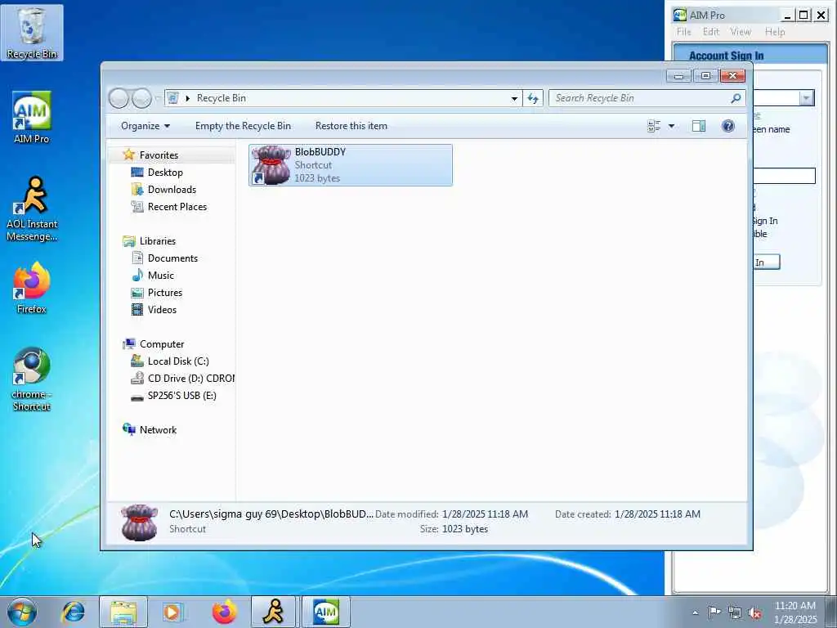Open Recent Places in navigation pane
This screenshot has height=628, width=837.
(177, 207)
